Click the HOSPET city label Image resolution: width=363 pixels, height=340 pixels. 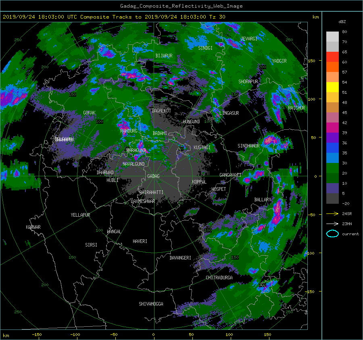(219, 189)
